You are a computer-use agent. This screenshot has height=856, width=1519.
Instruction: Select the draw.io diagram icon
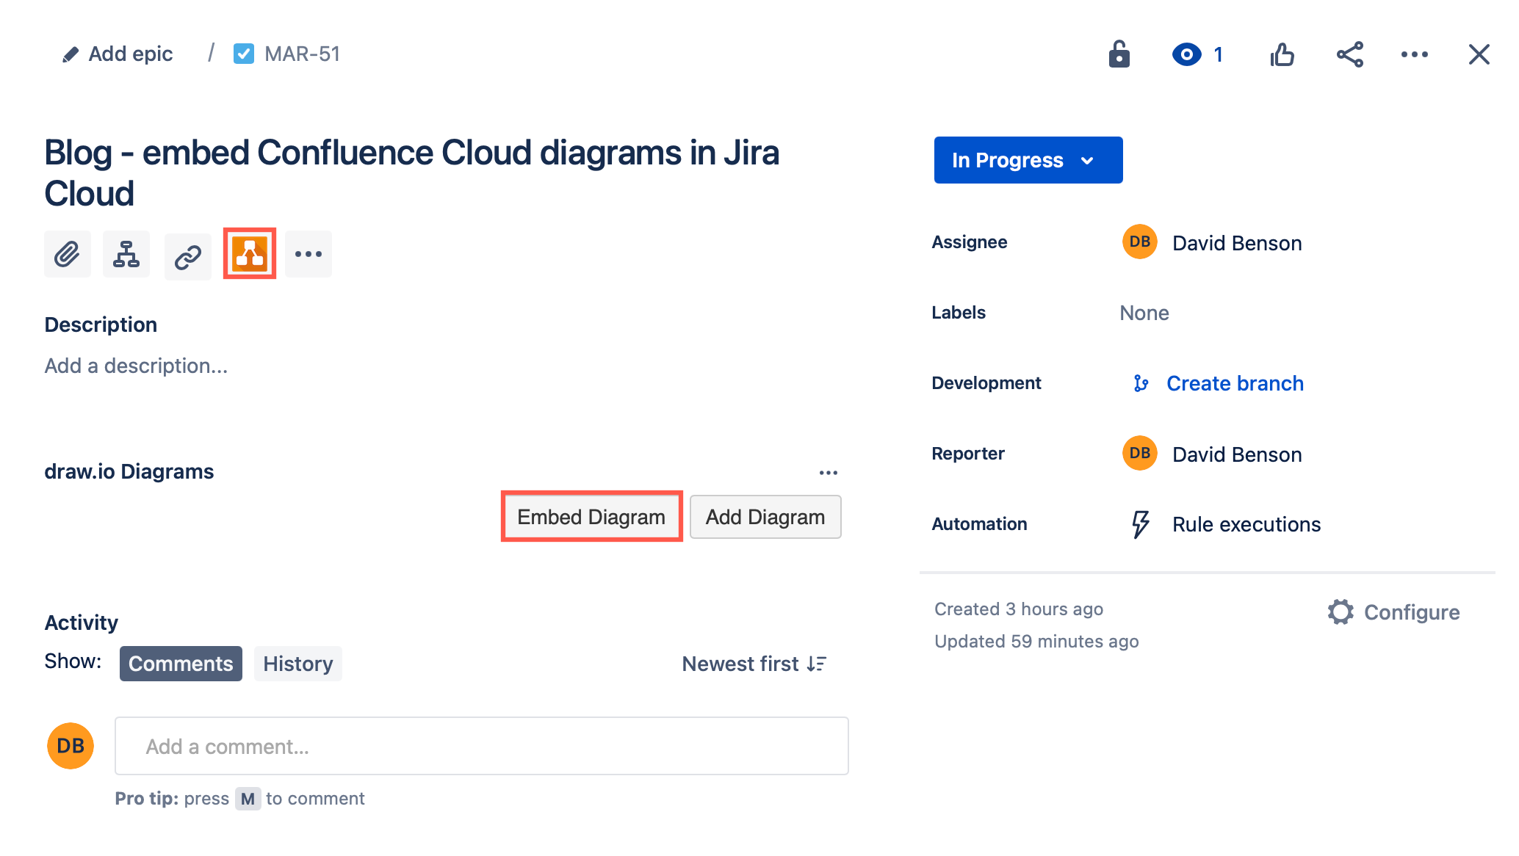click(x=249, y=254)
